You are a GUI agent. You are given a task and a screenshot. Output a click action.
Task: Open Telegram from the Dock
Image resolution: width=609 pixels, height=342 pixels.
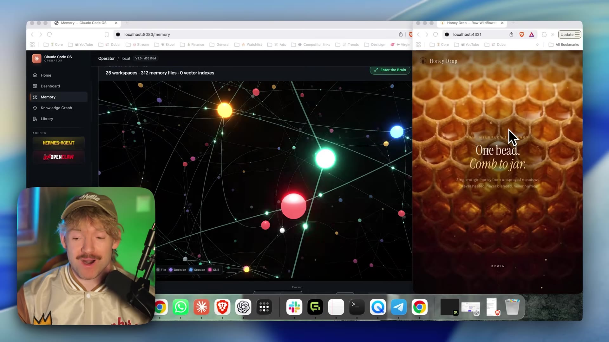tap(399, 307)
